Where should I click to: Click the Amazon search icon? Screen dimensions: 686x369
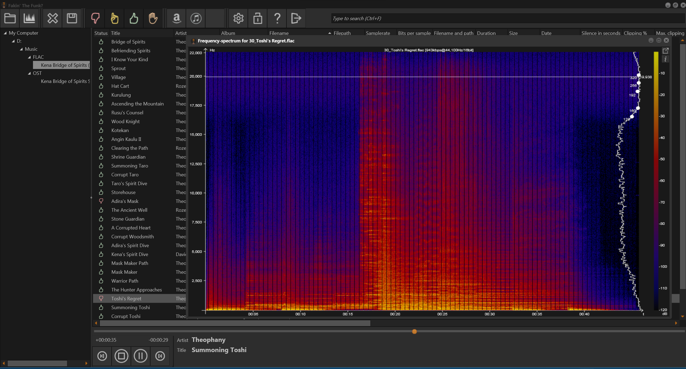point(176,18)
